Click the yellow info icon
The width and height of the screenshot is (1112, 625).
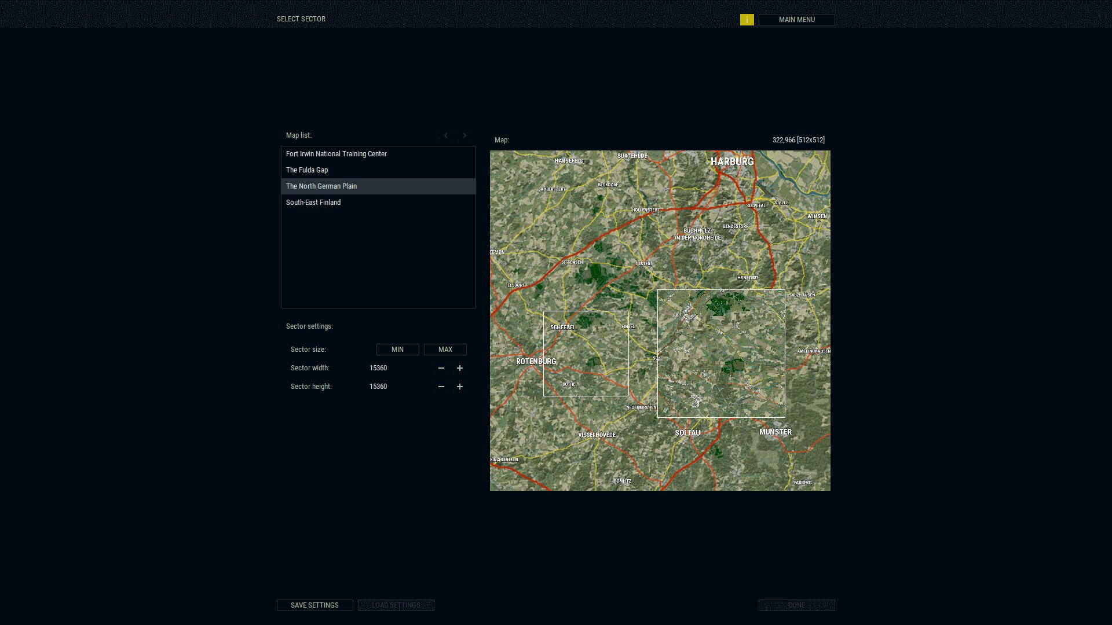click(747, 20)
